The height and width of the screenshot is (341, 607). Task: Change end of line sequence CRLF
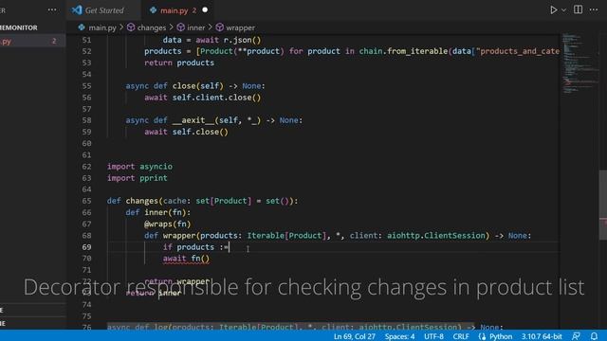461,336
